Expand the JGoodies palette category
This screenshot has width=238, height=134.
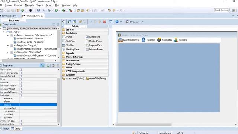pos(85,75)
